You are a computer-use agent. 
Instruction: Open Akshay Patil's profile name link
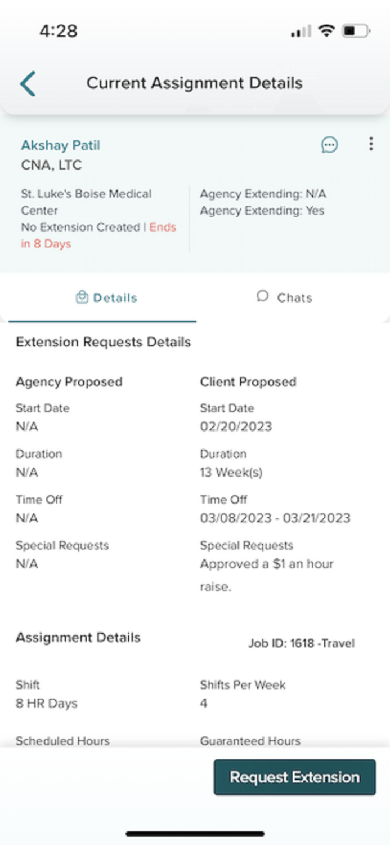coord(60,145)
